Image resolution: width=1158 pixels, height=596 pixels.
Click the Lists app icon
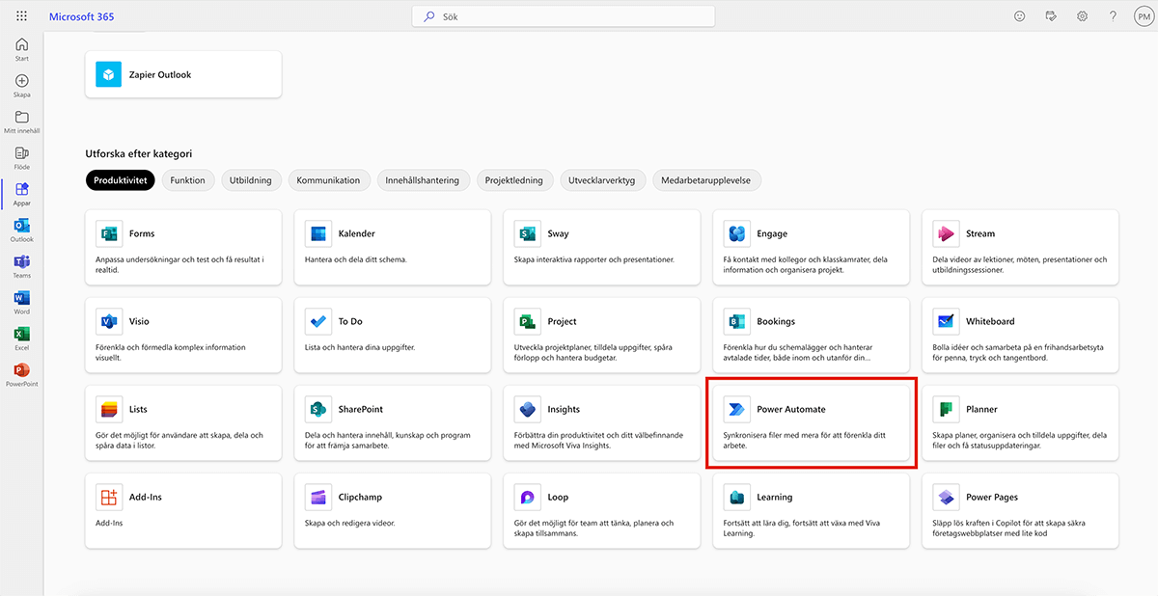click(x=108, y=409)
